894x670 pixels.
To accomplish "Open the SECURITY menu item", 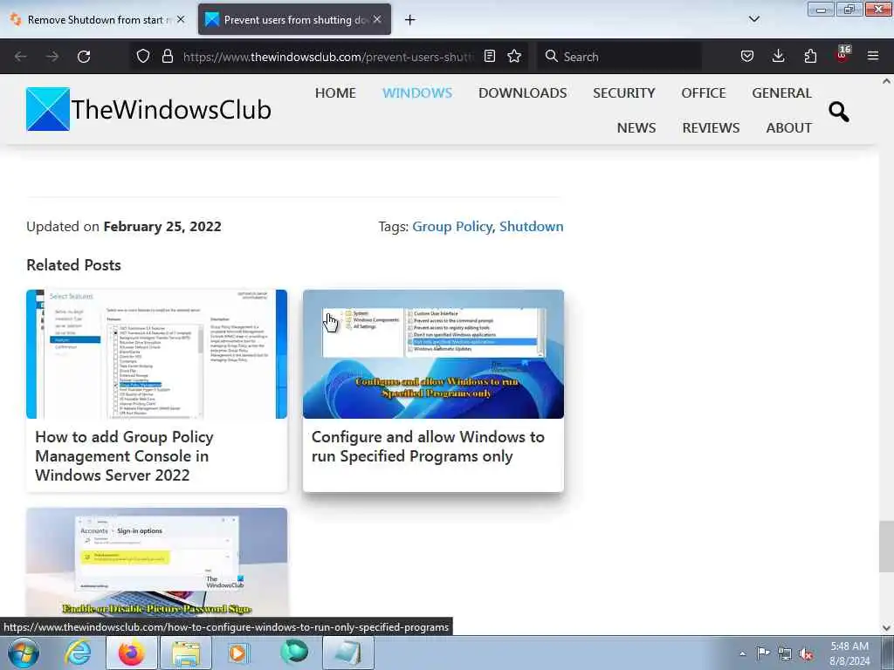I will [x=623, y=92].
